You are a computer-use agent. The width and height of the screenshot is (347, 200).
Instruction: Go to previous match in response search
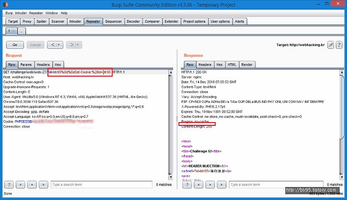tap(199, 184)
